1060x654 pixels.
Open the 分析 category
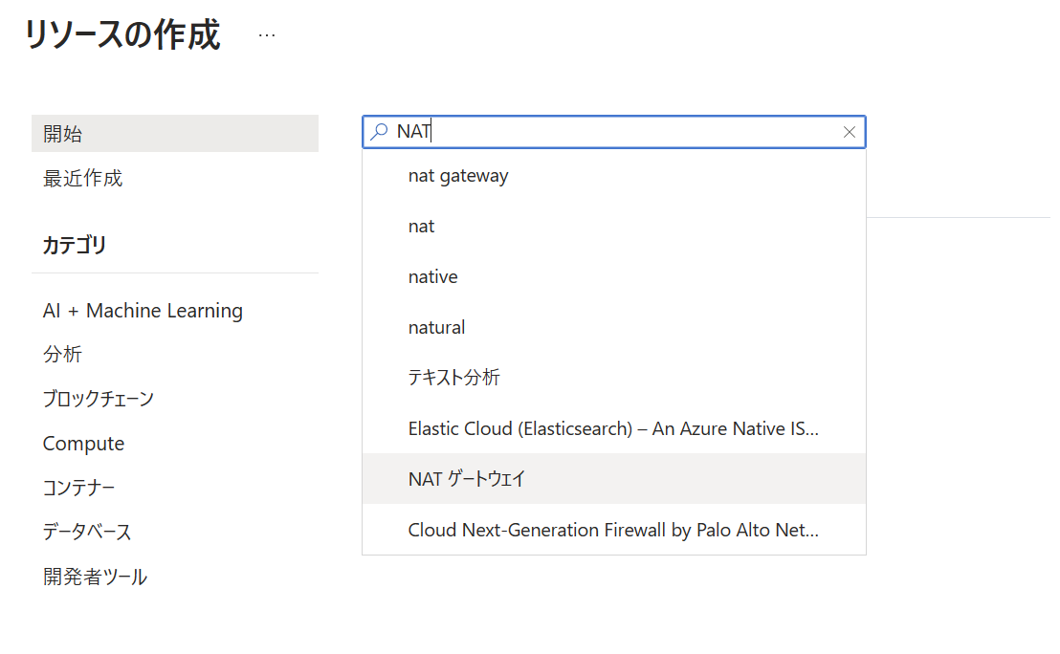point(62,355)
